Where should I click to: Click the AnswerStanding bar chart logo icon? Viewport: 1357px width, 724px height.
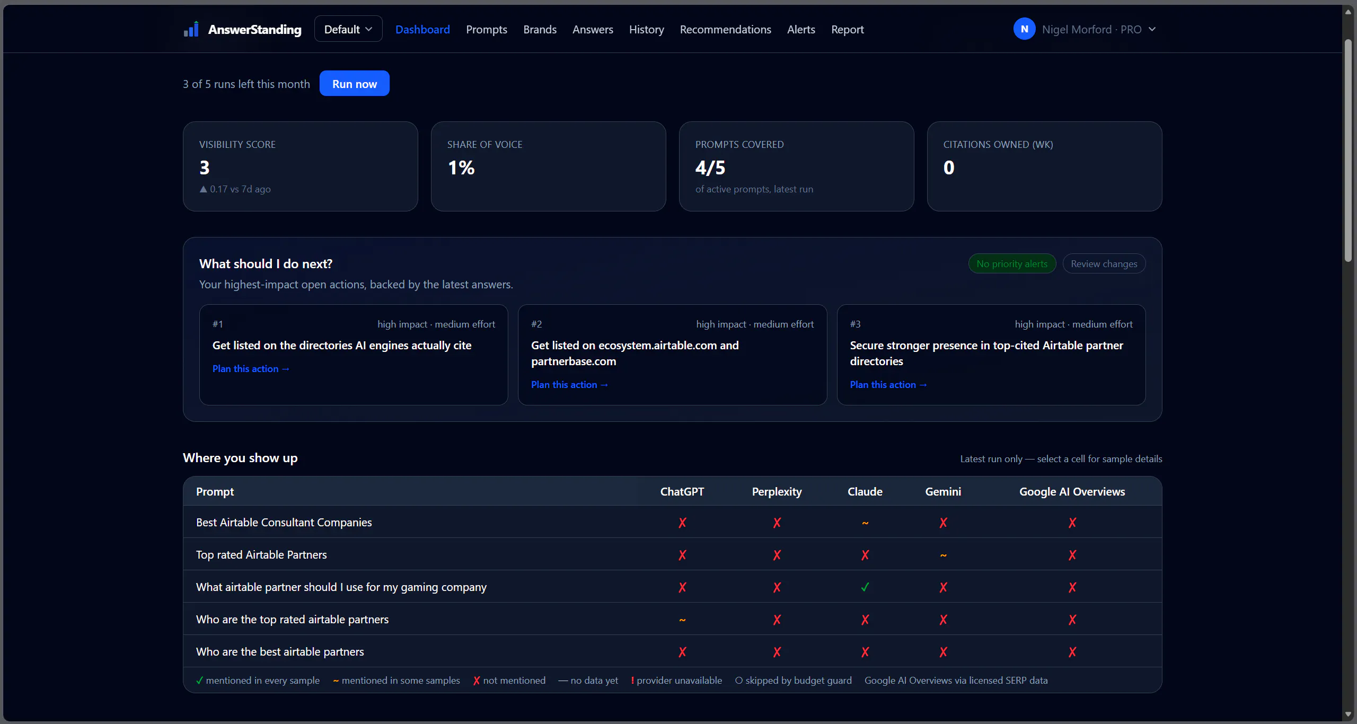click(x=191, y=29)
